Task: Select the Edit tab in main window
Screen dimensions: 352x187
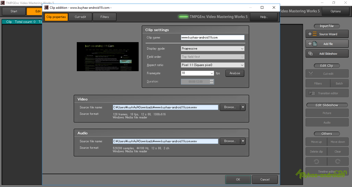Action: [35, 11]
